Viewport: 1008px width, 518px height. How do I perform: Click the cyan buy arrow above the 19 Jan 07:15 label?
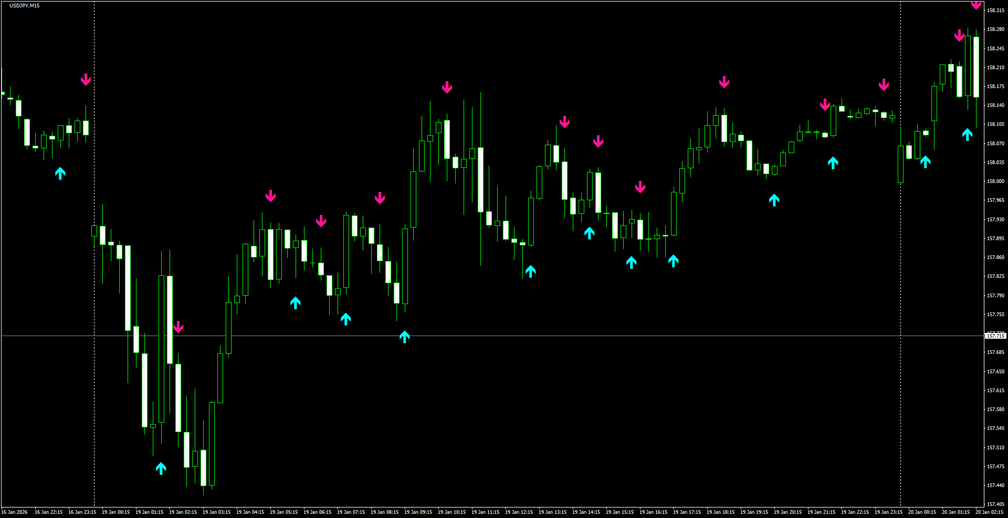(x=346, y=319)
